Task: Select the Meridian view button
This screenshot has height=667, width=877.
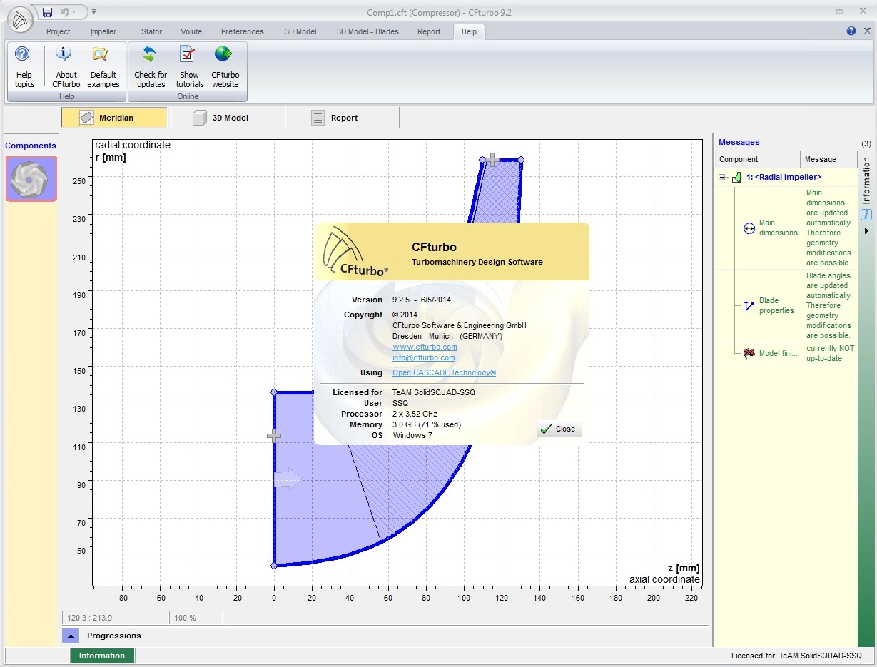Action: click(x=114, y=118)
